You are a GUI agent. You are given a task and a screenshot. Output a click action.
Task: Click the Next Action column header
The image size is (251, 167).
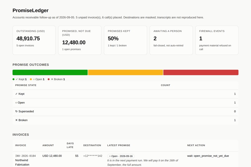(196, 145)
